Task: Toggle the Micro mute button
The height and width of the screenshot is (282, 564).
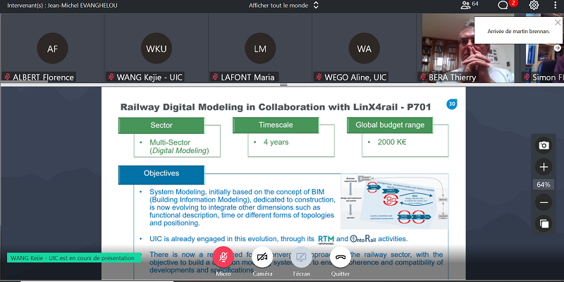Action: tap(223, 257)
